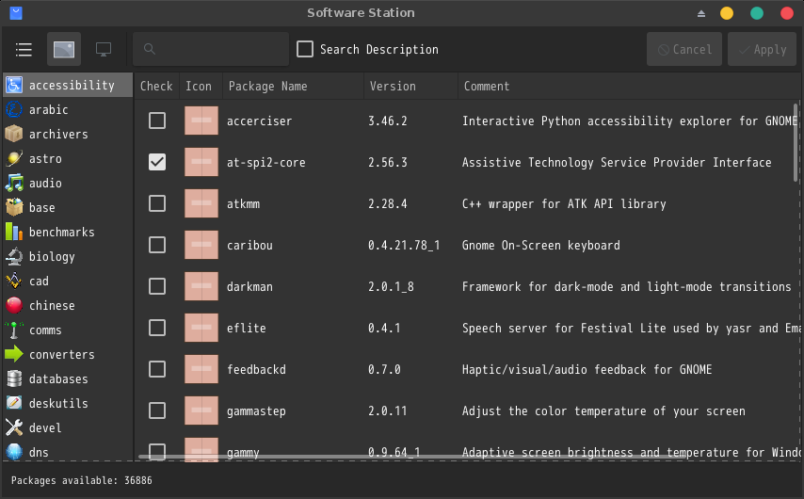The height and width of the screenshot is (499, 804).
Task: Check the feedbackd package checkbox
Action: 157,369
